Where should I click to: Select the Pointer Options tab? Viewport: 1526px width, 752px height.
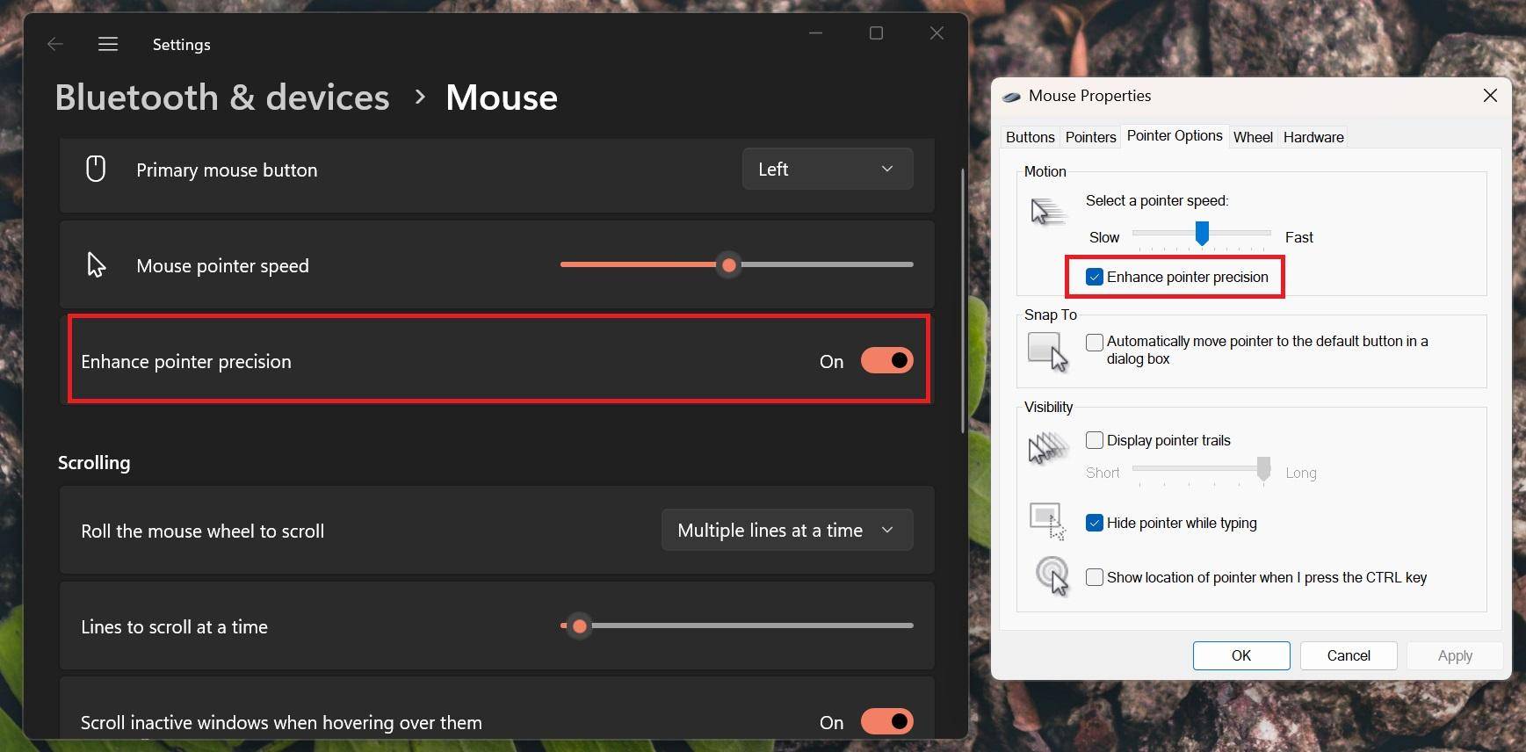click(1175, 135)
